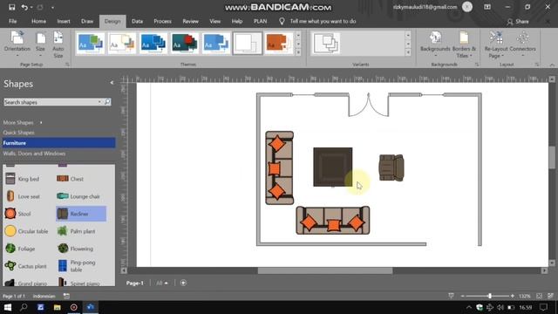Open the page Size button

click(41, 44)
